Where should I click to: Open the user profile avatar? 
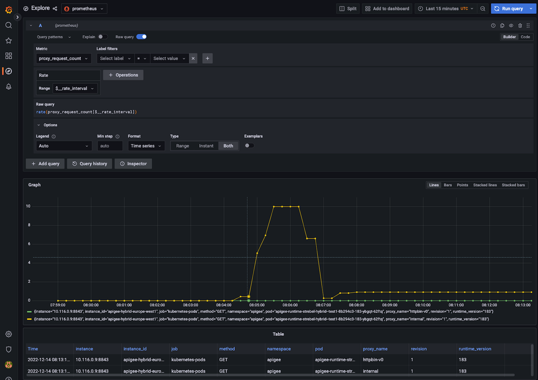(x=9, y=364)
